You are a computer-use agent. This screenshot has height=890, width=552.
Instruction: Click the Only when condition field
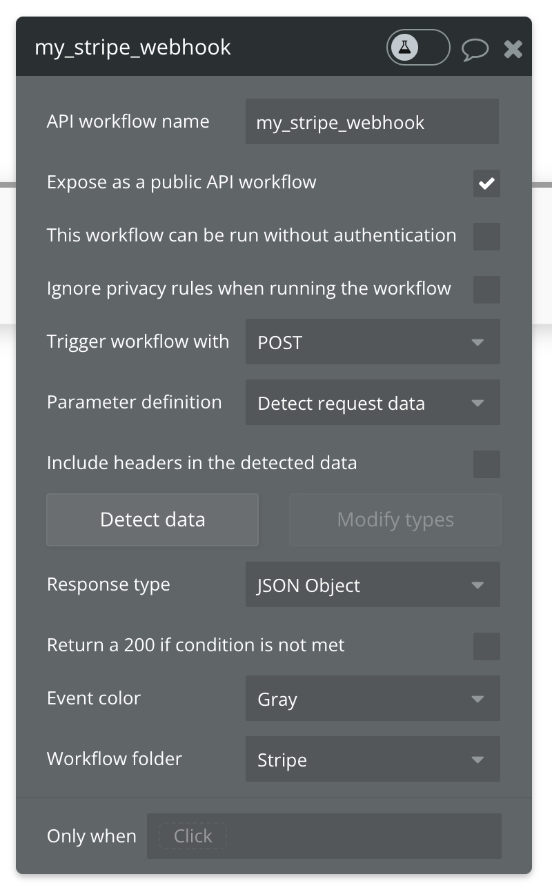(324, 836)
